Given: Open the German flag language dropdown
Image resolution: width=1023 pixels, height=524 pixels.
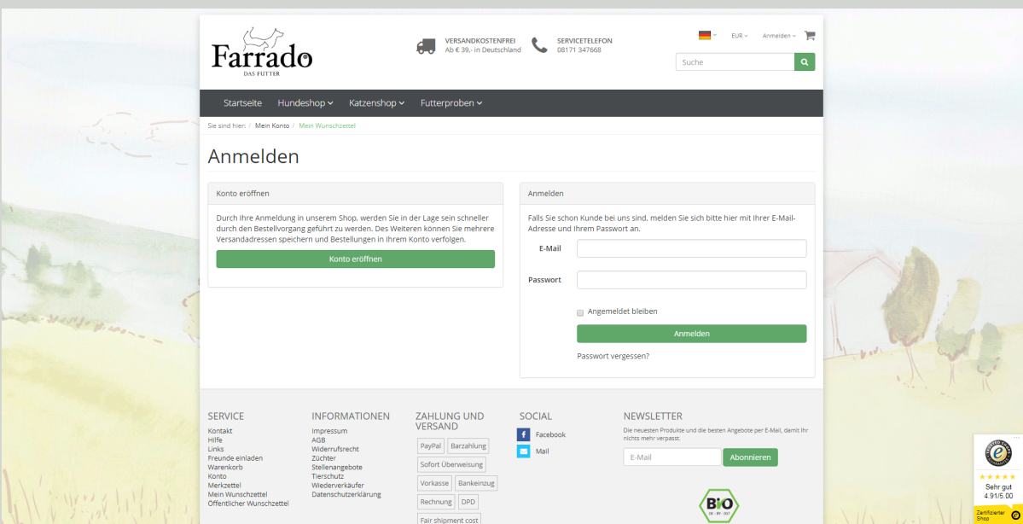Looking at the screenshot, I should (x=708, y=35).
